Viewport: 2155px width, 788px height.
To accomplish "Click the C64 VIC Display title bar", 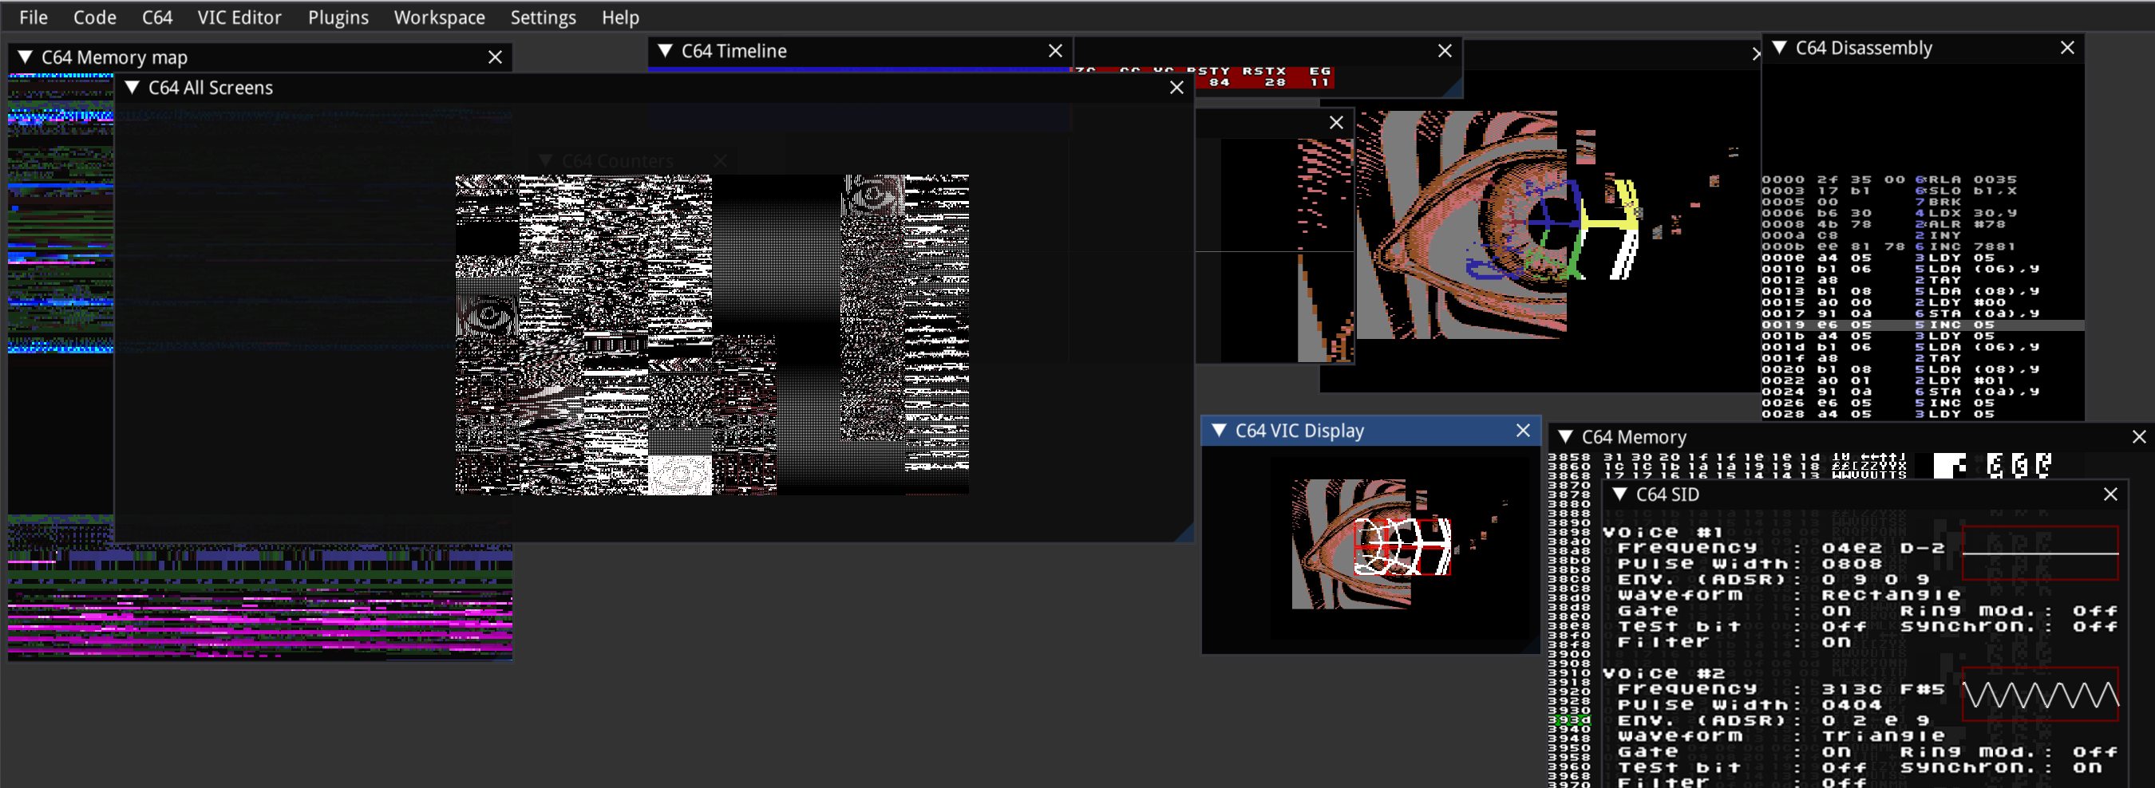I will point(1370,431).
